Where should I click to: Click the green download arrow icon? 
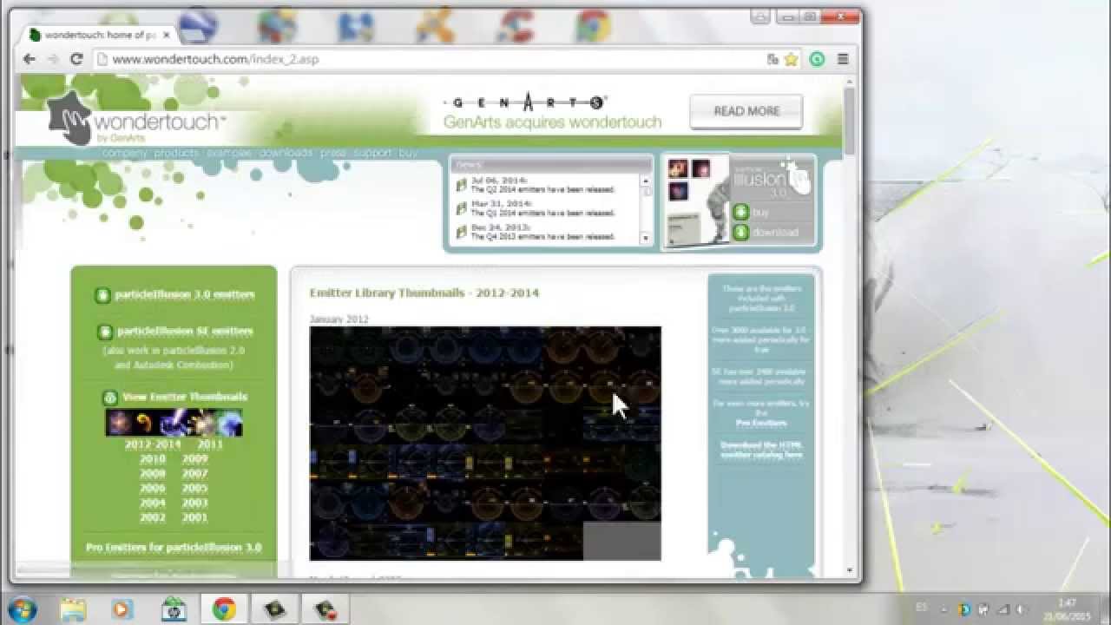[x=740, y=232]
